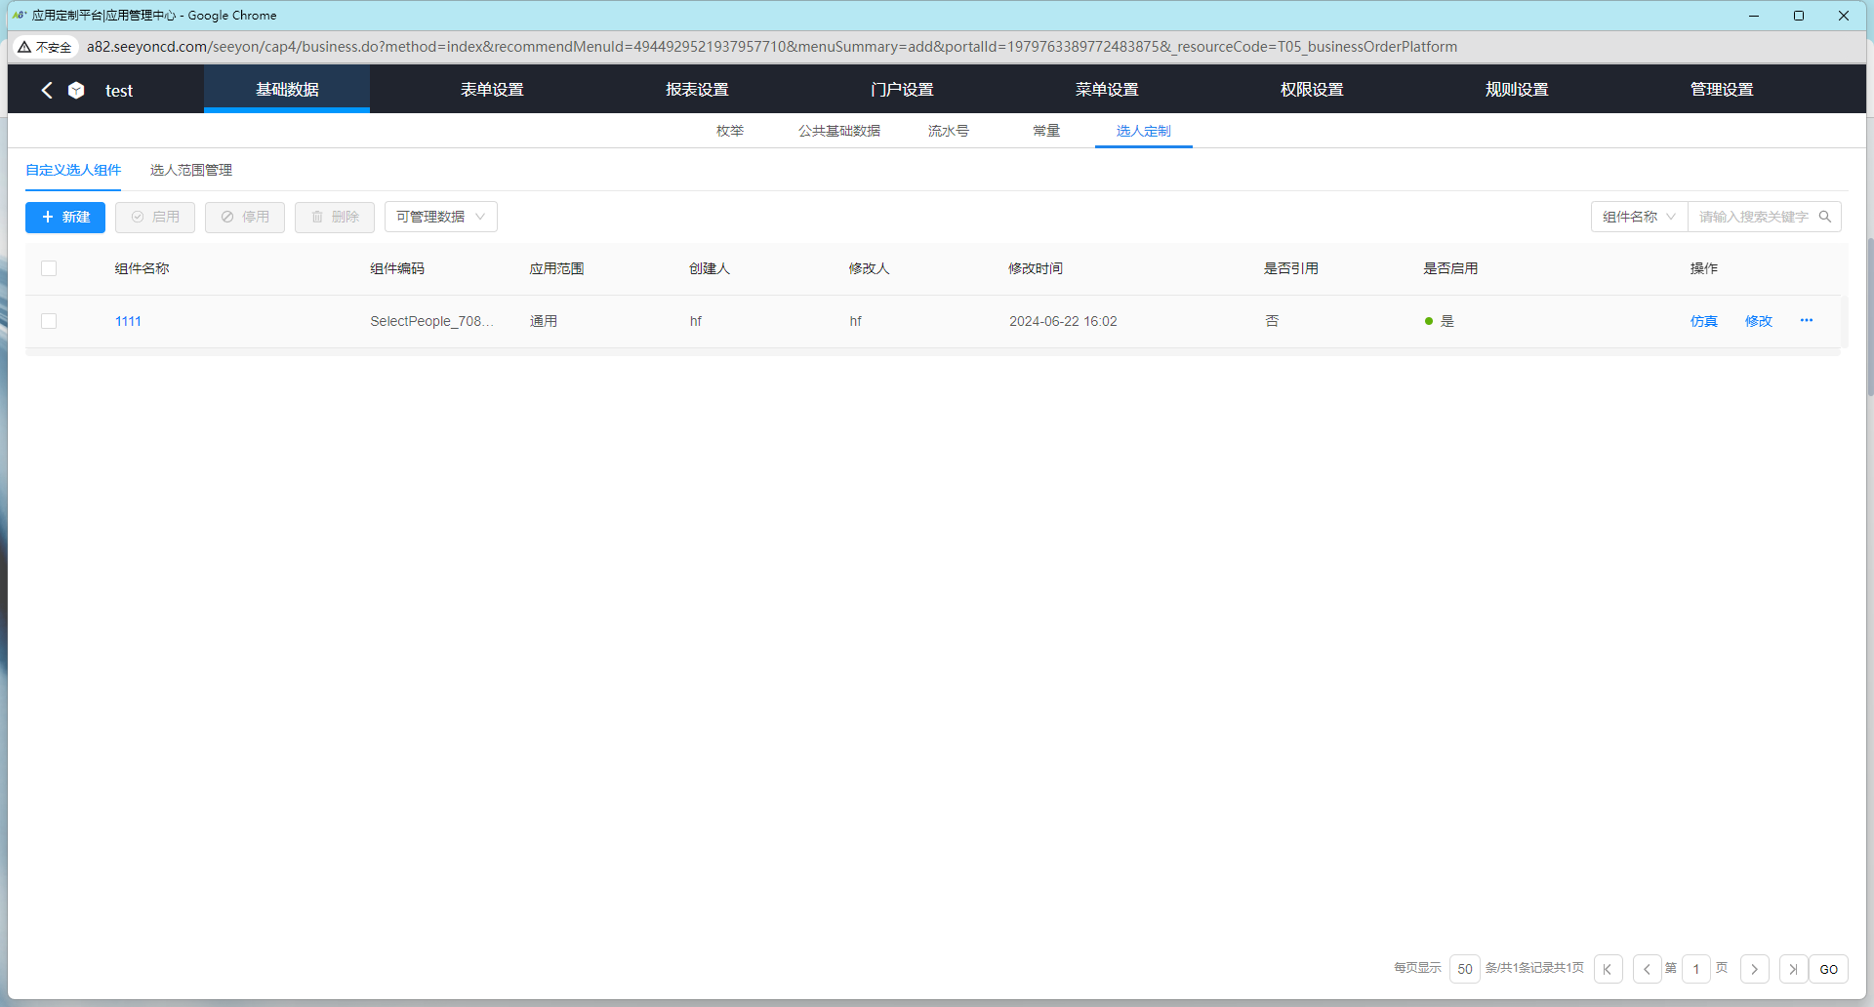The width and height of the screenshot is (1874, 1007).
Task: Switch to the 表单设置 top menu
Action: [492, 90]
